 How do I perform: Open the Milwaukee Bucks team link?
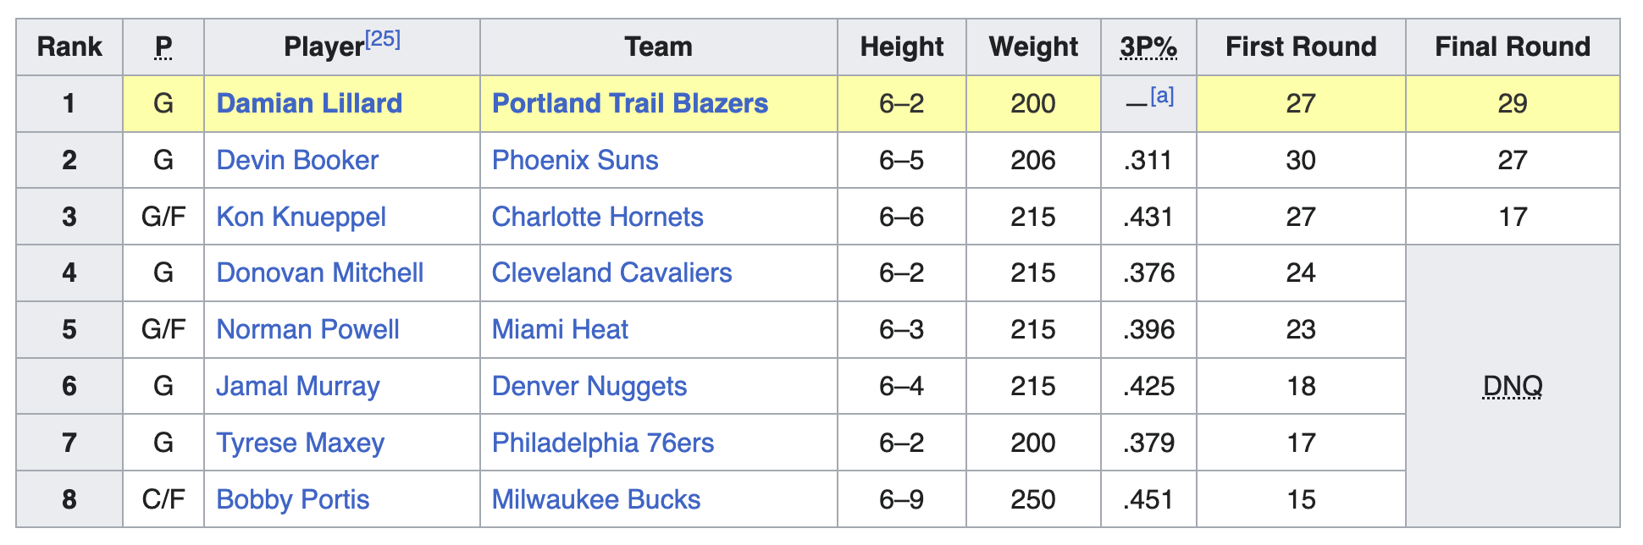coord(595,499)
